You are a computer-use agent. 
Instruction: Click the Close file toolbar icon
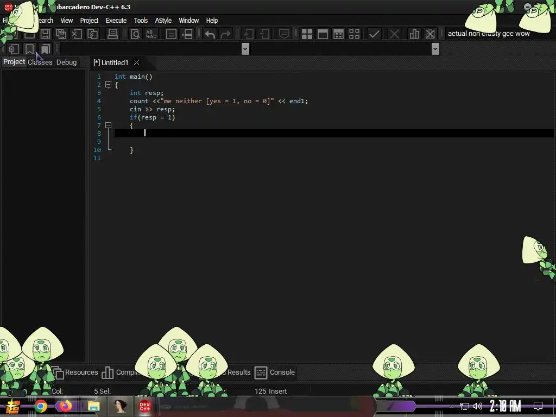[77, 34]
